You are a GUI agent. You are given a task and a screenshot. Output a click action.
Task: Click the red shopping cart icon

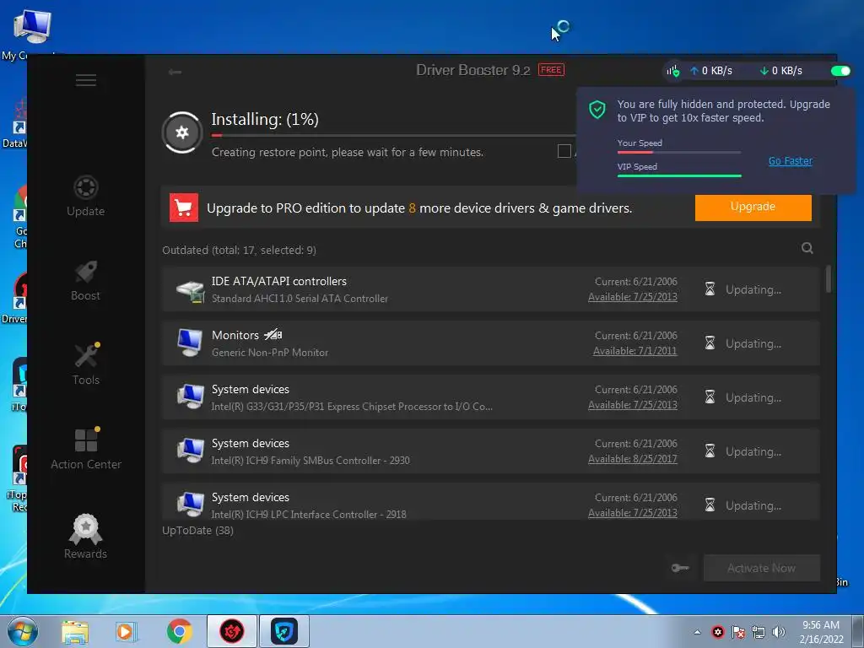(183, 208)
